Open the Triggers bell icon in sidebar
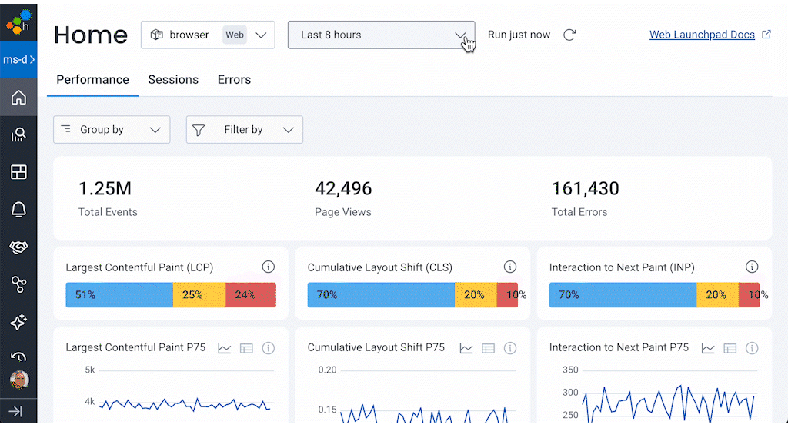788x428 pixels. (18, 210)
